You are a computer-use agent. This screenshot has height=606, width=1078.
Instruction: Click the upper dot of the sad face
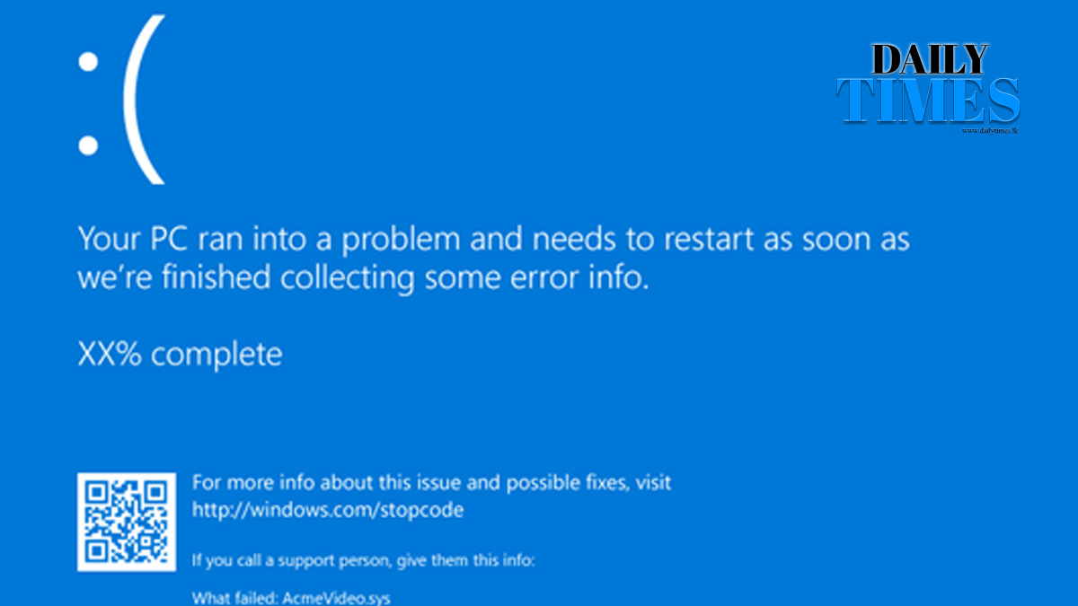(87, 62)
